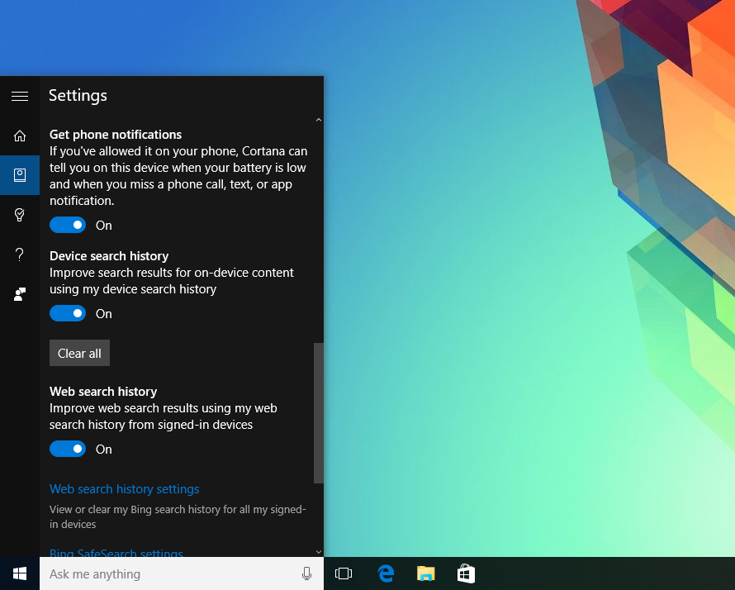Open File Explorer from the taskbar
The image size is (735, 590).
[x=425, y=573]
